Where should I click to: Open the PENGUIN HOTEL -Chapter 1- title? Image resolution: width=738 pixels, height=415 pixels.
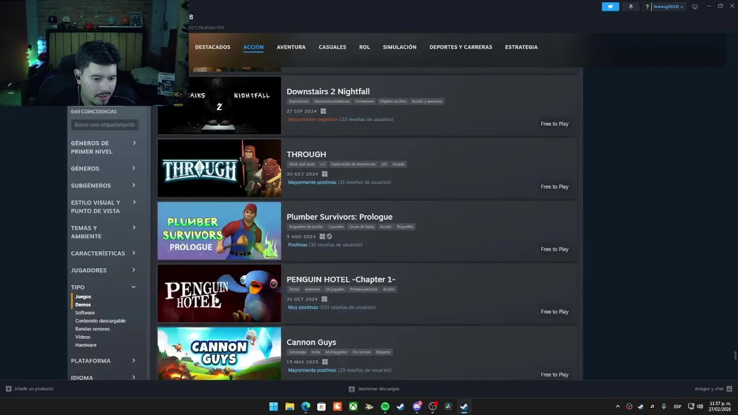341,280
